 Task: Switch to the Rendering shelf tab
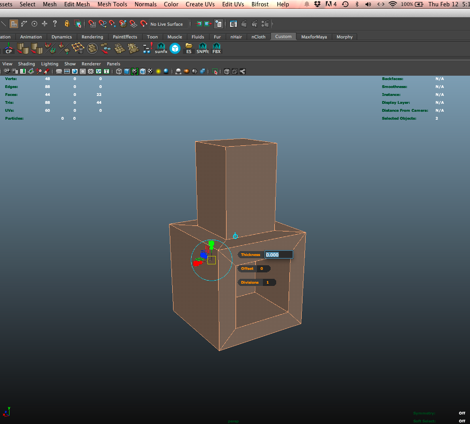(x=92, y=37)
